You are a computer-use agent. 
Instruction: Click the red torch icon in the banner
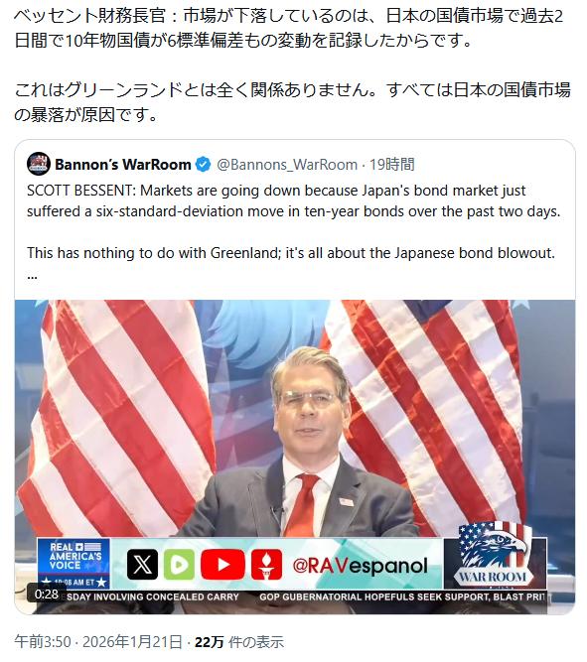point(266,565)
